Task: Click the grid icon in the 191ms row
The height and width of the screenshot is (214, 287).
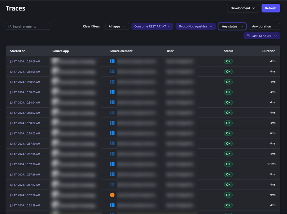Action: [112, 164]
